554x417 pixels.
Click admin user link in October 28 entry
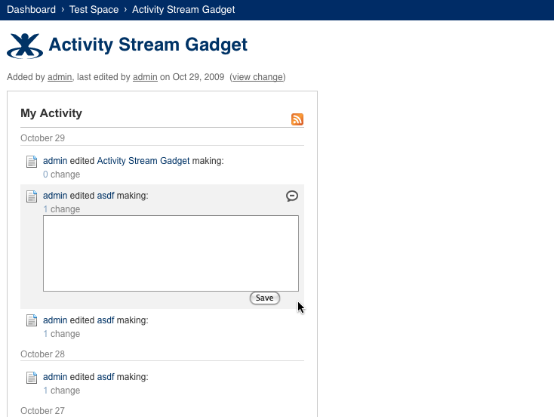[55, 377]
